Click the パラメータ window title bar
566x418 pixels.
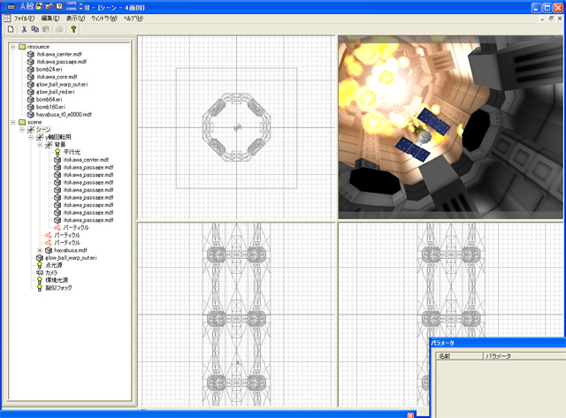point(498,343)
